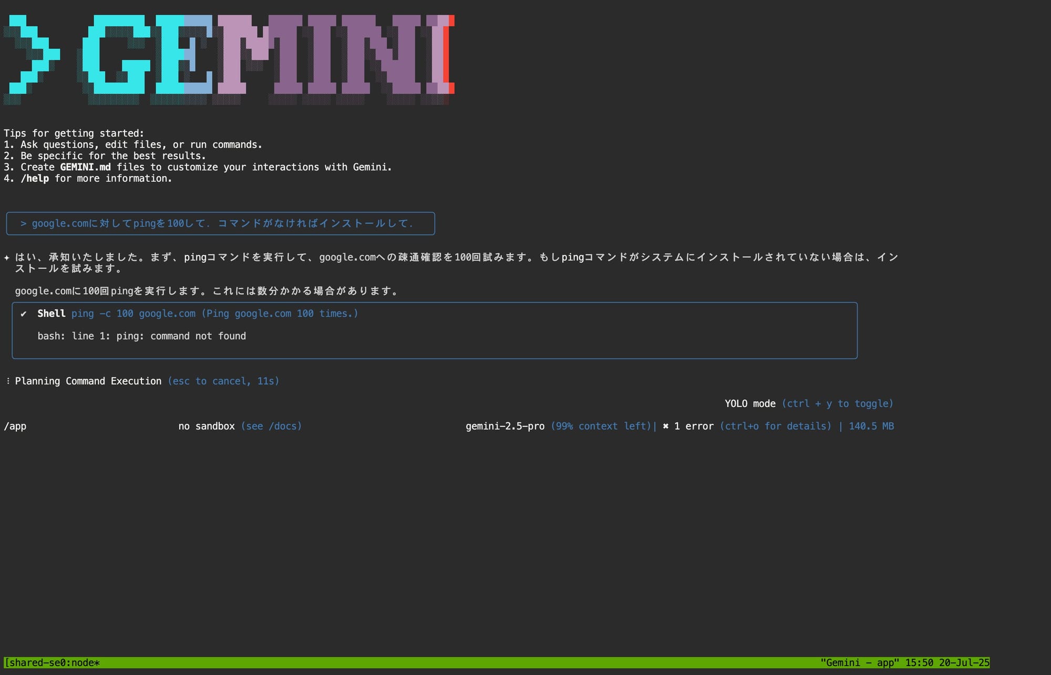Click '(esc to cancel, 11s)' hint

coord(223,381)
